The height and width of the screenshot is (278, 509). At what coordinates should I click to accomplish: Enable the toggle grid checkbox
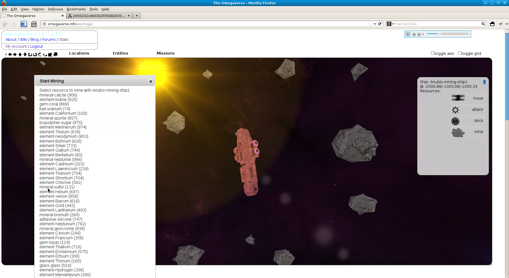pyautogui.click(x=460, y=53)
